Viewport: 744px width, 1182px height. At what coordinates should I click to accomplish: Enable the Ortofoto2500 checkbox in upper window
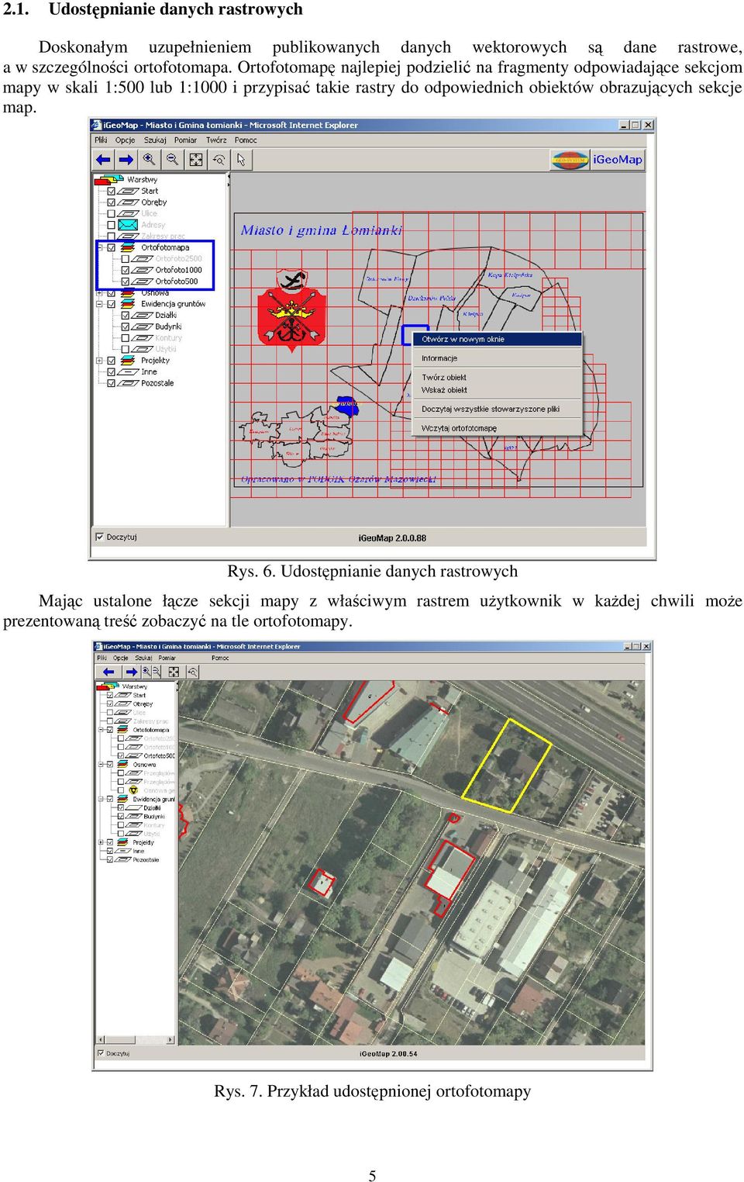coord(125,259)
